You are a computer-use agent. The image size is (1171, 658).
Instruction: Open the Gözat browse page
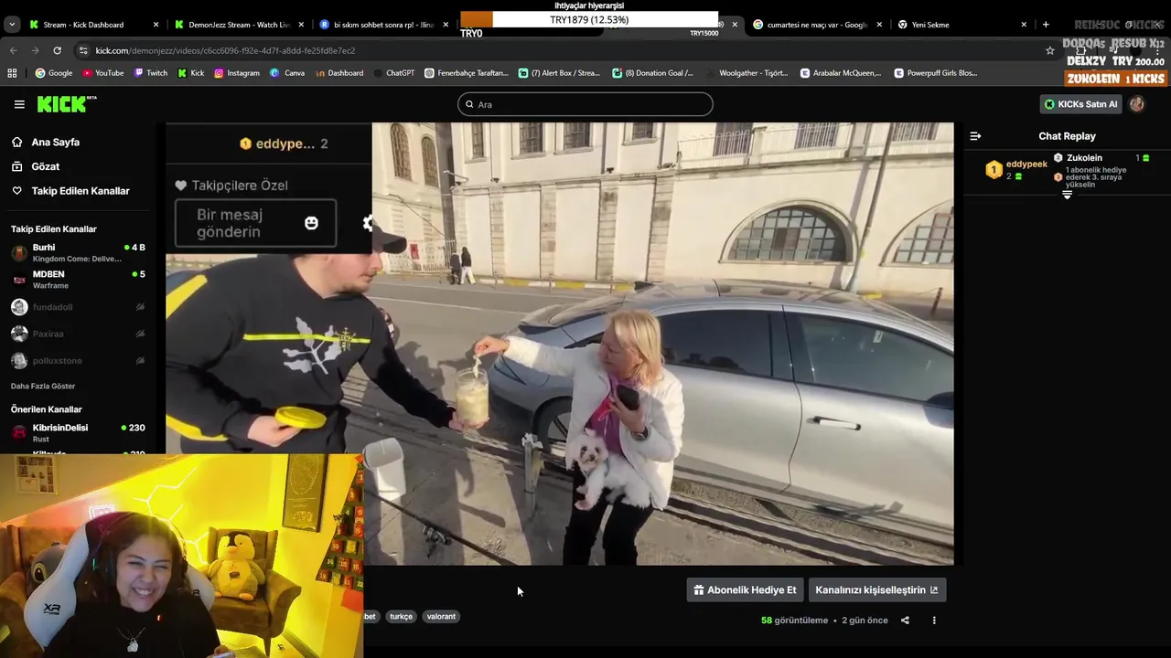[45, 166]
